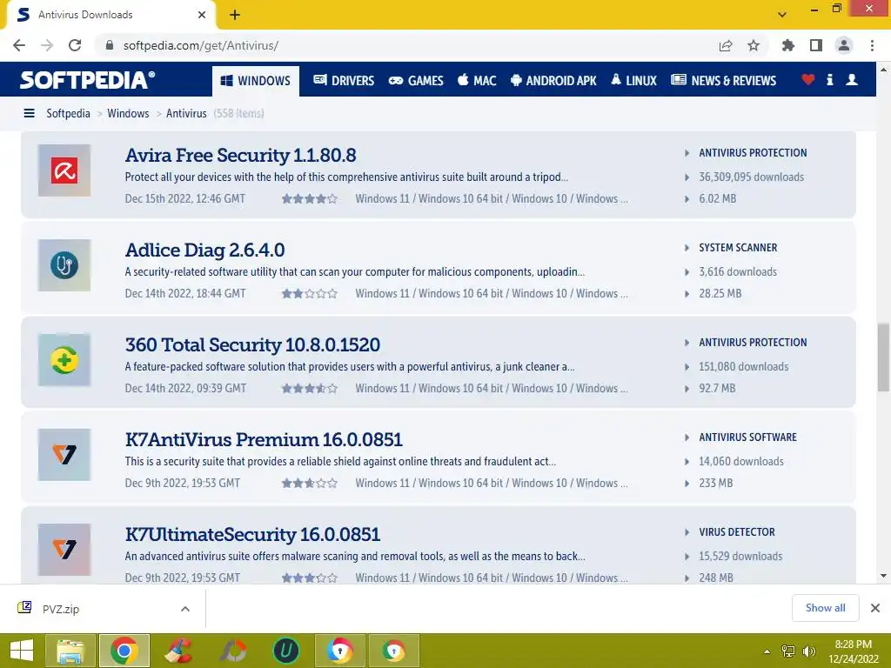The width and height of the screenshot is (891, 668).
Task: Open the Chrome three-dot menu
Action: point(872,45)
